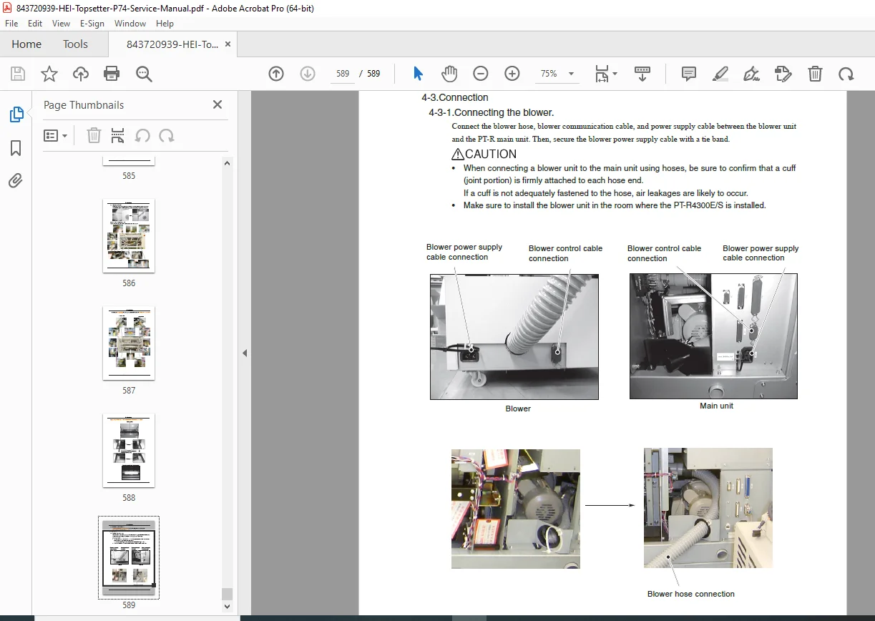Screen dimensions: 875x621
Task: Zoom in with the plus circle icon
Action: (512, 74)
